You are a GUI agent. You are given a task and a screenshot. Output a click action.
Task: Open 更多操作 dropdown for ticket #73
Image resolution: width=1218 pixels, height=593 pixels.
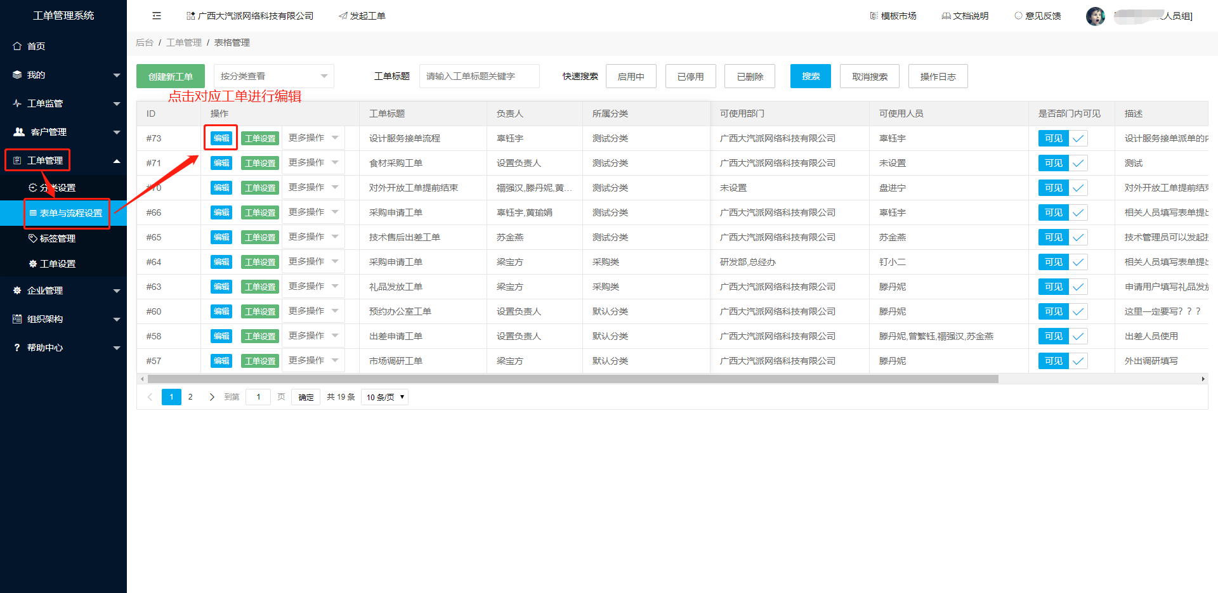coord(313,138)
